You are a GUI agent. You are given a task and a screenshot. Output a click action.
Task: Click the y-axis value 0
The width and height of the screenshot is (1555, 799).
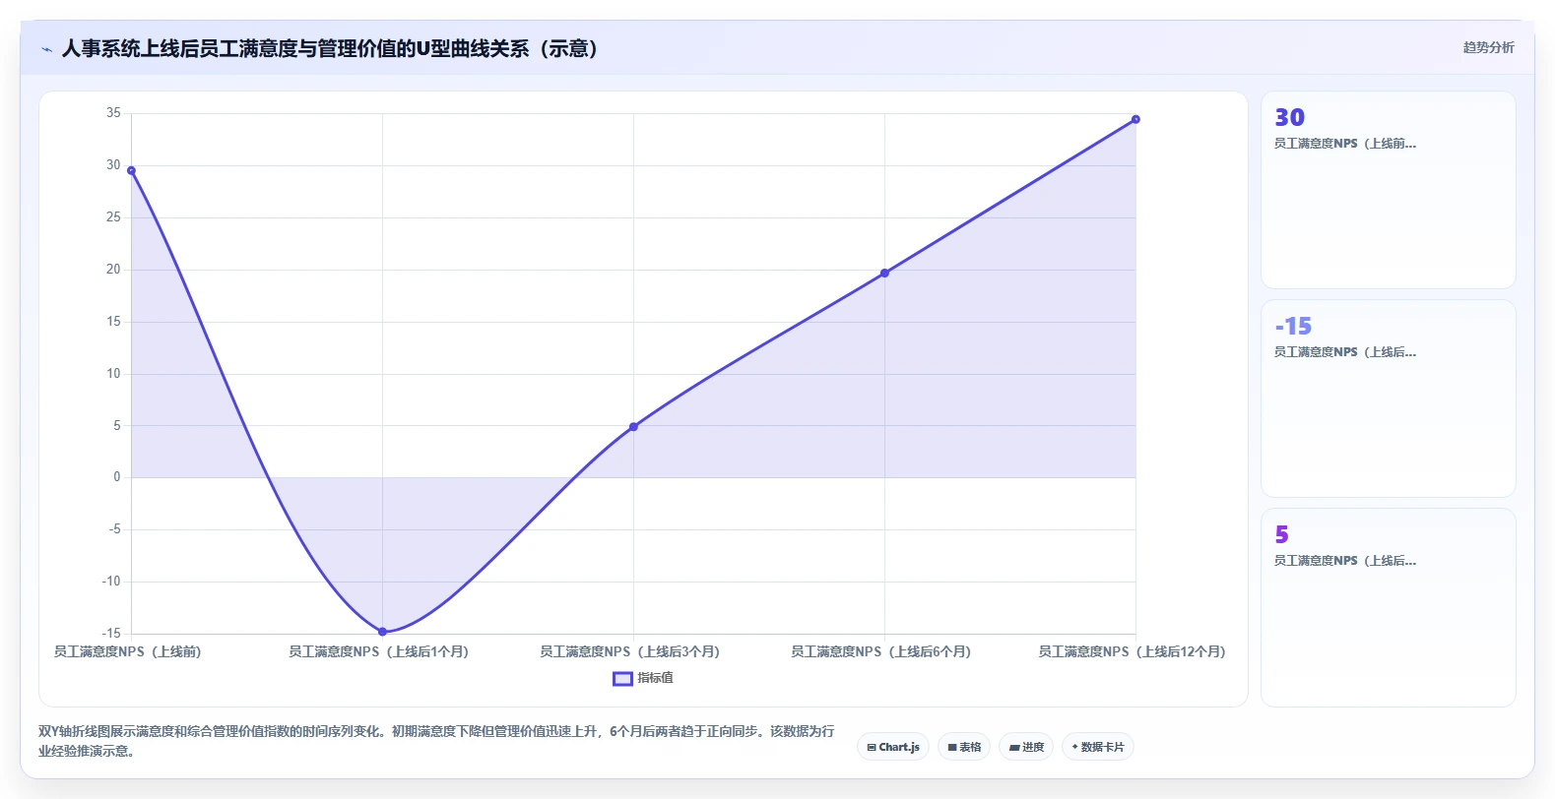(x=117, y=477)
